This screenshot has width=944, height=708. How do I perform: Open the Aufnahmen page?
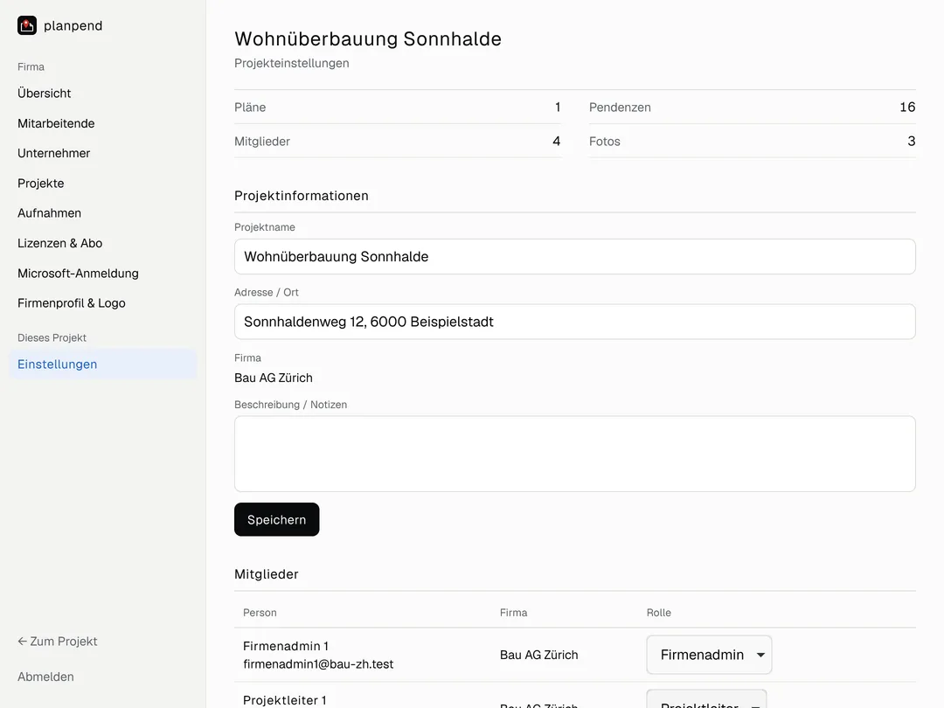point(49,213)
